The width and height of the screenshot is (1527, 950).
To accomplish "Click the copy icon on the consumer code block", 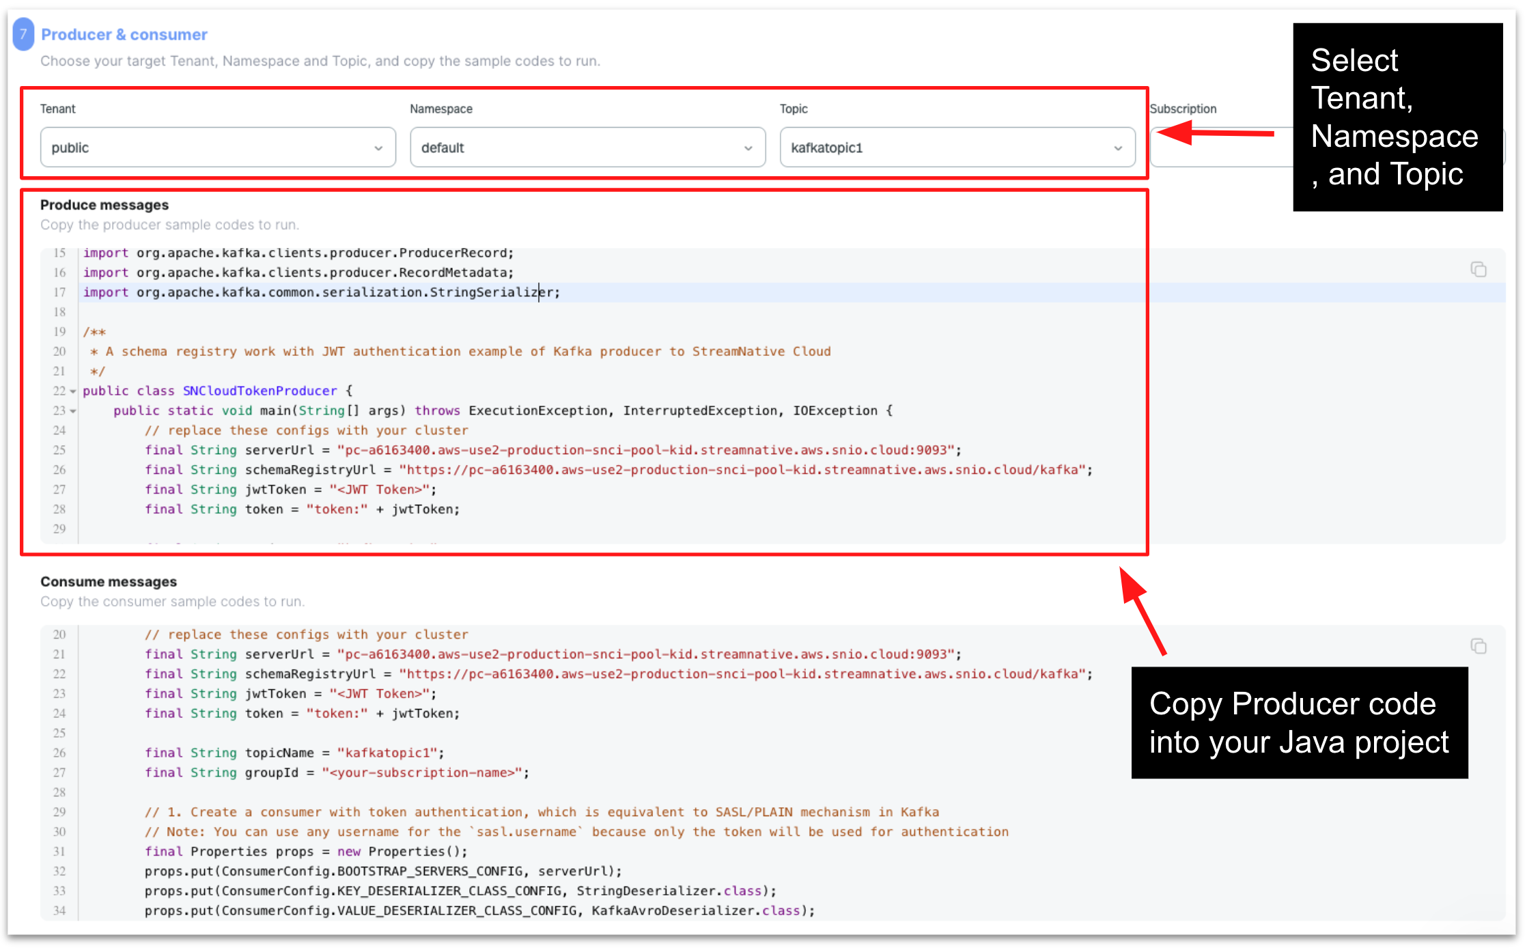I will pyautogui.click(x=1479, y=646).
